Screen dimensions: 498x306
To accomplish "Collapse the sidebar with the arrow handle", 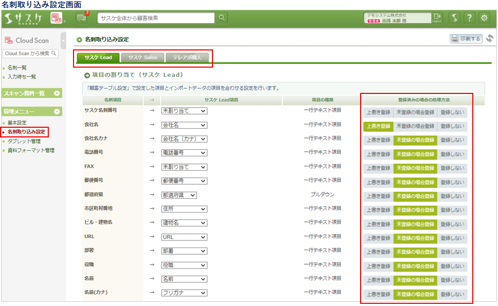I will pyautogui.click(x=63, y=41).
